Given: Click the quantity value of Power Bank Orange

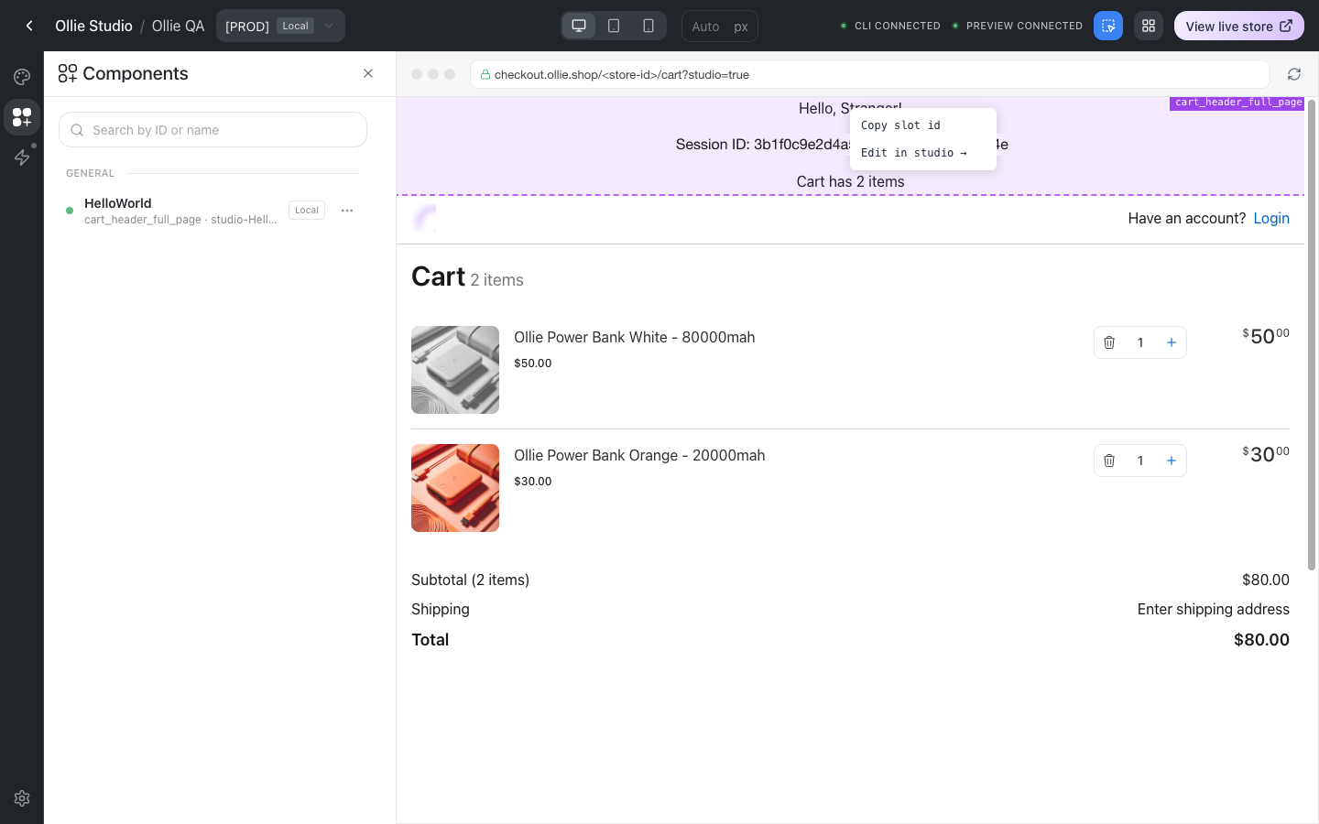Looking at the screenshot, I should coord(1140,461).
